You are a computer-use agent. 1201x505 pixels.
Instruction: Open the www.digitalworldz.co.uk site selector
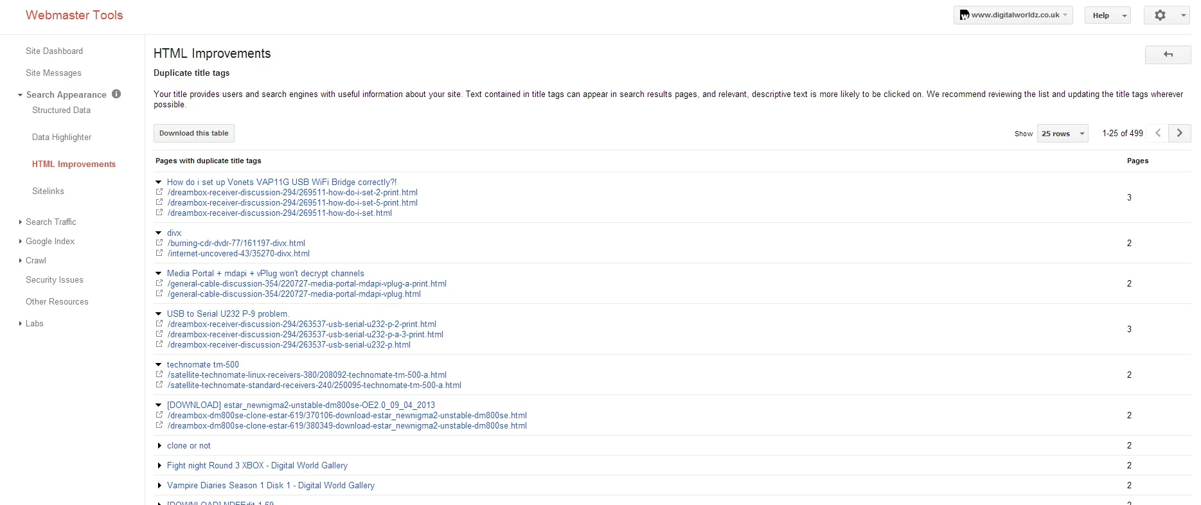(1013, 15)
